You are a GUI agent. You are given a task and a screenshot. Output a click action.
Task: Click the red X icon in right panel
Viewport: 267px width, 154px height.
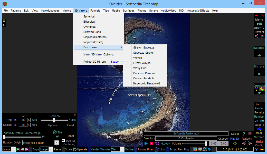click(x=262, y=15)
